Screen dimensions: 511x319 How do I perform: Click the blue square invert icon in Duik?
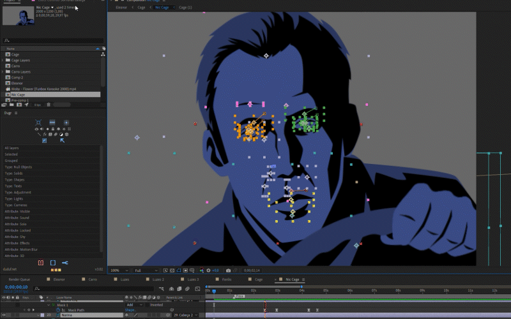tap(44, 140)
